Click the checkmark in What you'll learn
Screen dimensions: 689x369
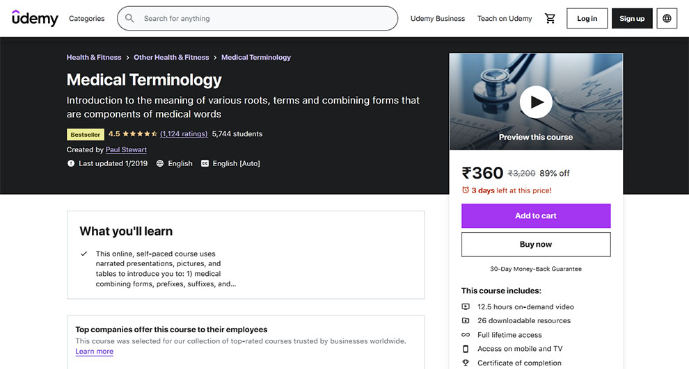click(84, 254)
